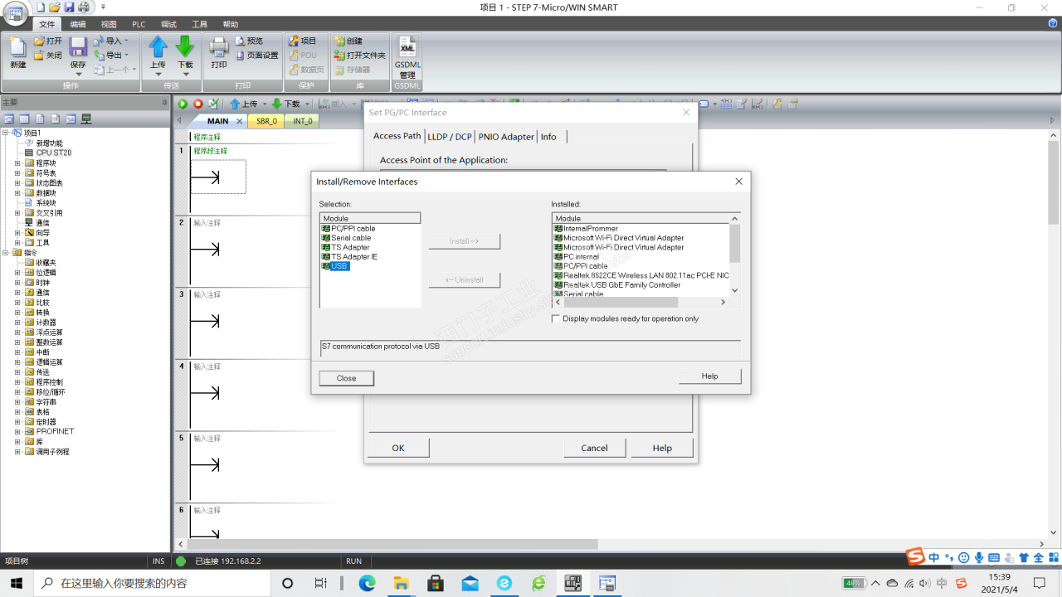Click Close in Install/Remove Interfaces dialog
Image resolution: width=1062 pixels, height=597 pixels.
[347, 378]
